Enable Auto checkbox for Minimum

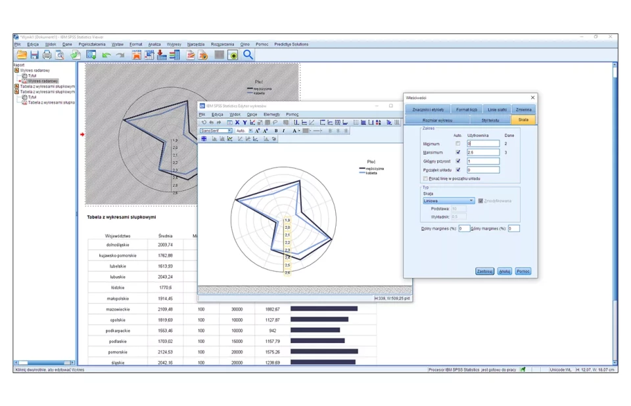[x=458, y=144]
